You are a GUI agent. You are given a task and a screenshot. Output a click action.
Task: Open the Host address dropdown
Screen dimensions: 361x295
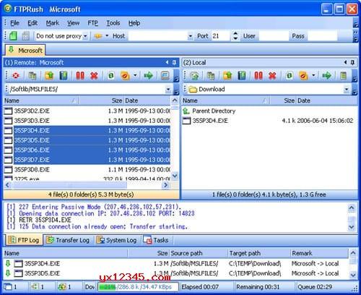coord(190,36)
